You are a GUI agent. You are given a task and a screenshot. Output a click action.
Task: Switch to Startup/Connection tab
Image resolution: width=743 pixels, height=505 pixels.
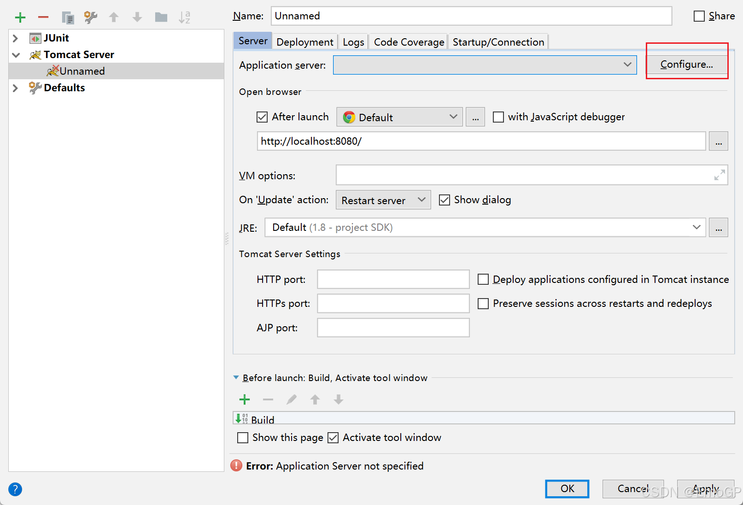(498, 42)
